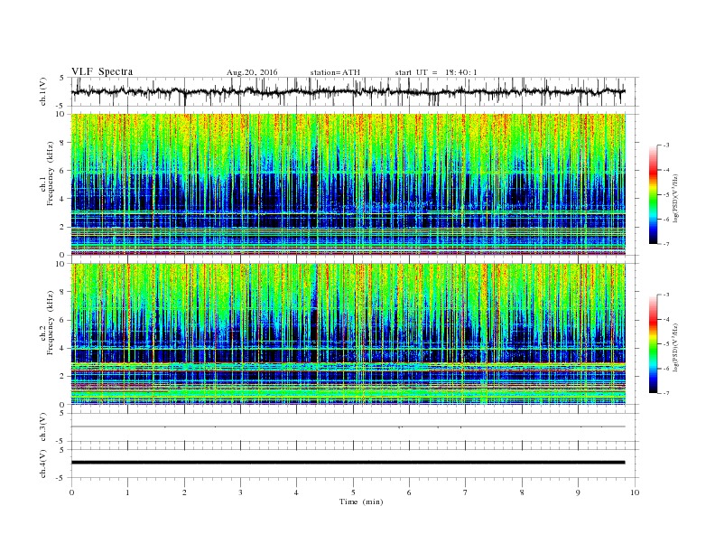Click the 1 minute Time axis tick label

127,492
